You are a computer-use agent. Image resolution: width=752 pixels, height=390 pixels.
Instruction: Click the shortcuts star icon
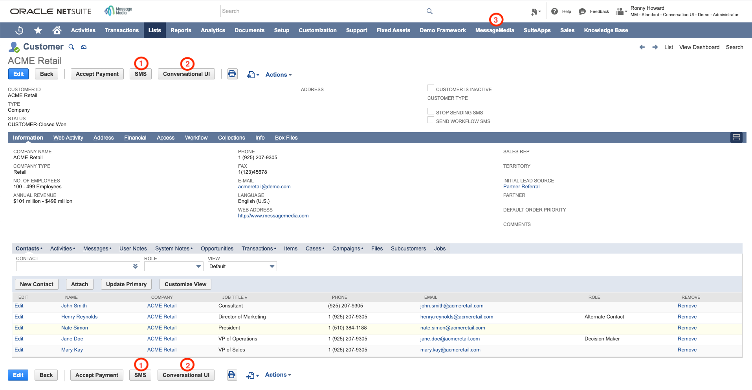38,30
